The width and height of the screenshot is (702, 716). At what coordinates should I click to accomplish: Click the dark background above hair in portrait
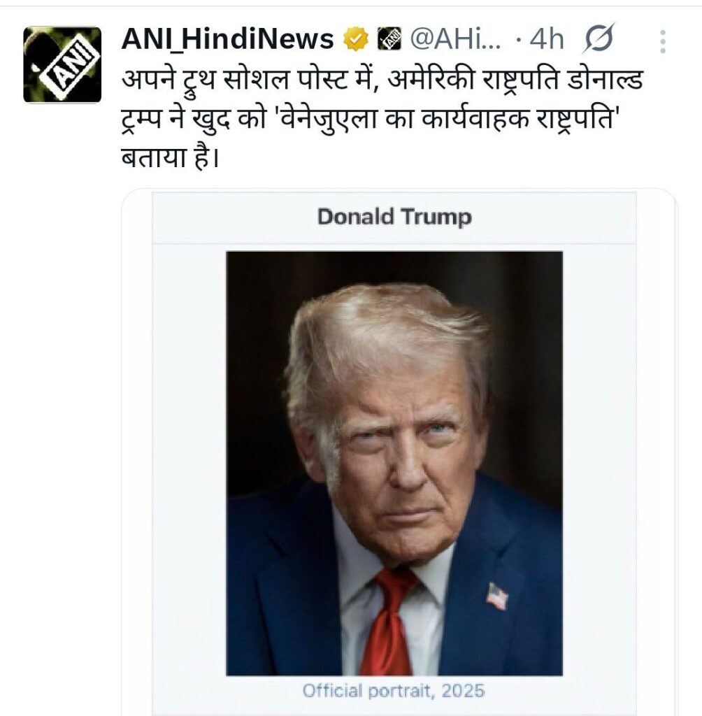(394, 267)
